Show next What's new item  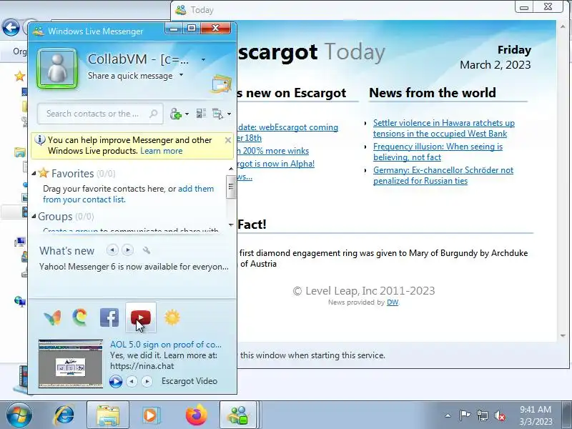[x=128, y=250]
